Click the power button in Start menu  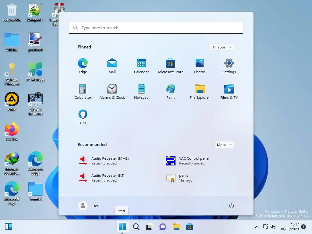click(x=232, y=206)
